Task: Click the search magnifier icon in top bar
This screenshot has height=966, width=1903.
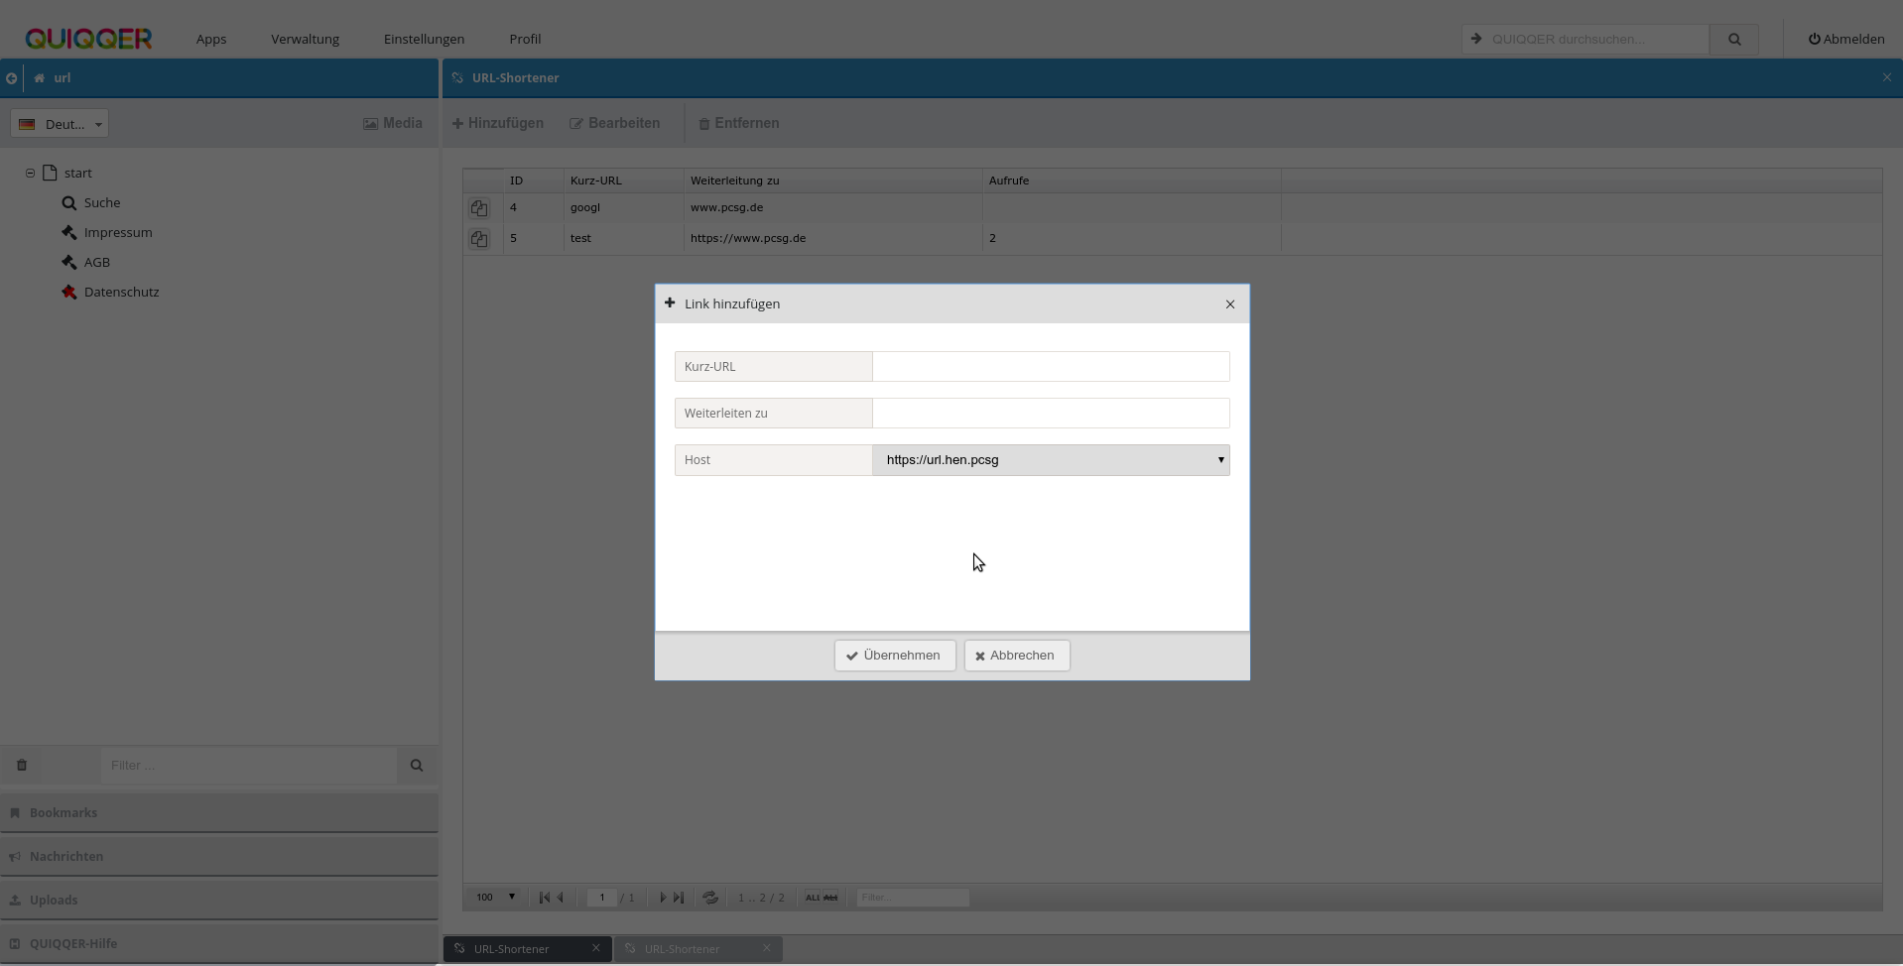Action: point(1733,40)
